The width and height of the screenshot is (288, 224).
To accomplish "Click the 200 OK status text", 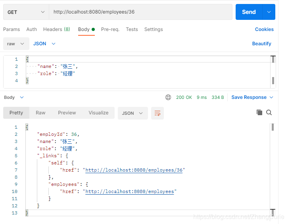I will 184,97.
